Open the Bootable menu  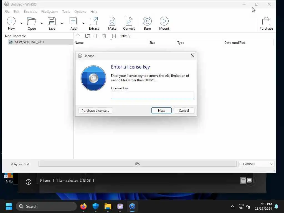pos(30,12)
